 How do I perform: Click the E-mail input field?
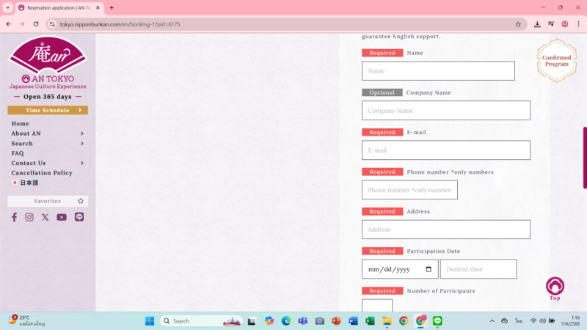click(x=445, y=150)
